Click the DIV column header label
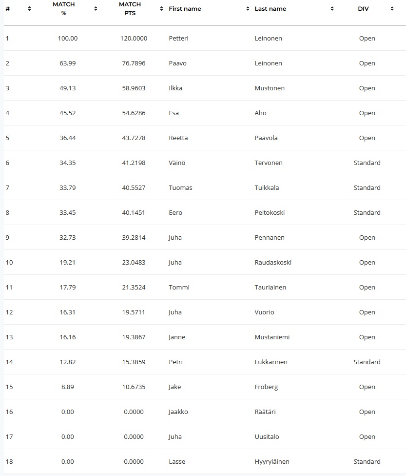The height and width of the screenshot is (476, 406). pos(363,9)
